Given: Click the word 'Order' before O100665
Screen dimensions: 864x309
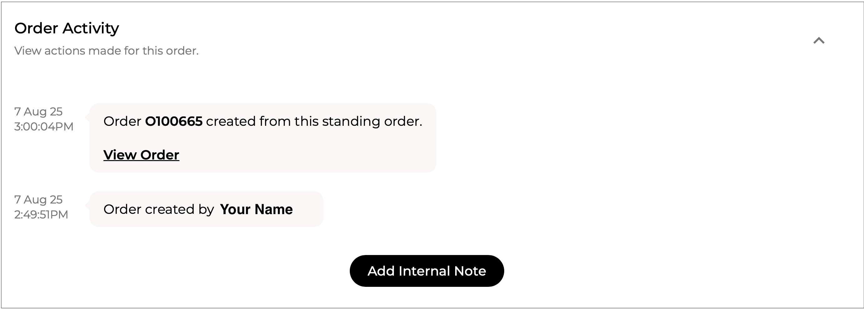Looking at the screenshot, I should click(122, 121).
